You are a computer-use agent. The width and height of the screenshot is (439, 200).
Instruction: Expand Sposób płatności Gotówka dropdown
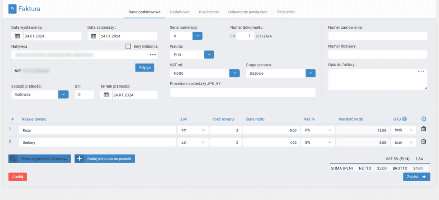63,94
